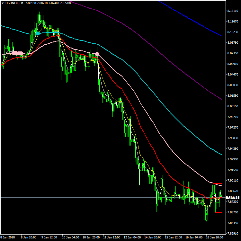Click the 16 Jan 20:00 time label
The height and width of the screenshot is (241, 241).
point(215,237)
